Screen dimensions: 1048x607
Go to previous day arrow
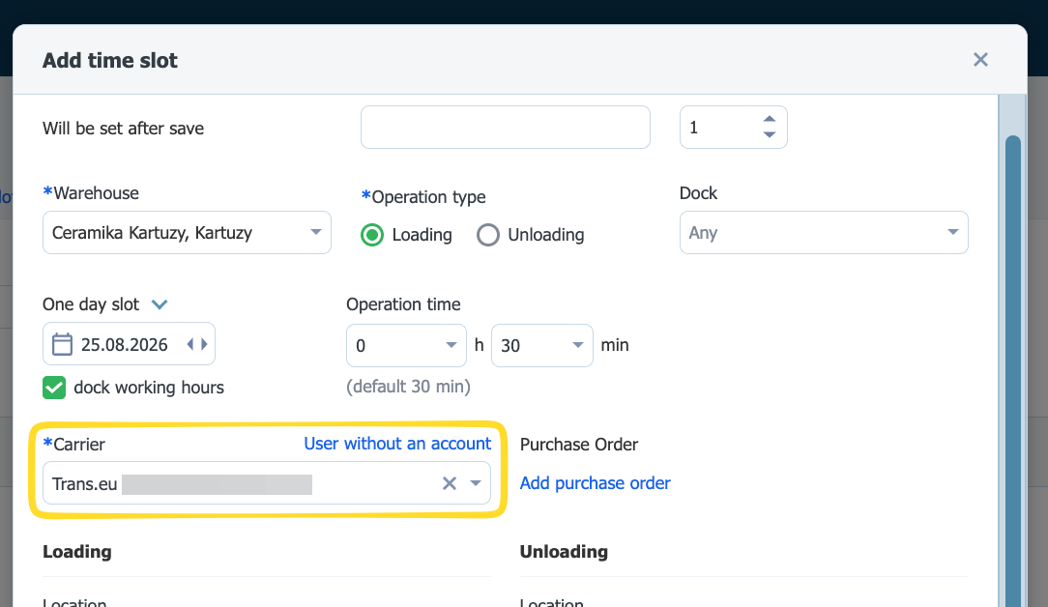pyautogui.click(x=190, y=344)
